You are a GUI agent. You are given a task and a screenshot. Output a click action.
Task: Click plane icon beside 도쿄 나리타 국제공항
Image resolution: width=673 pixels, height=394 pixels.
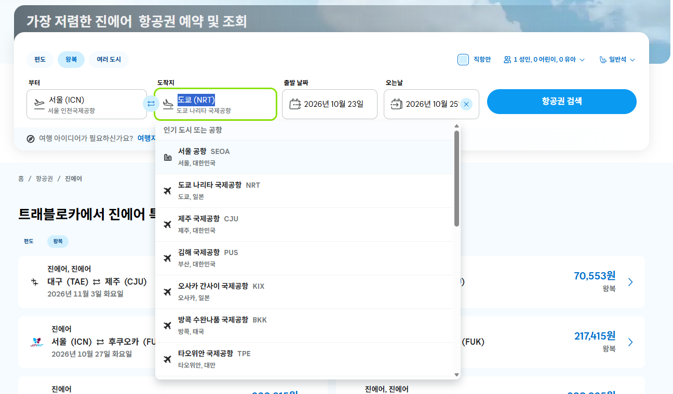(167, 191)
